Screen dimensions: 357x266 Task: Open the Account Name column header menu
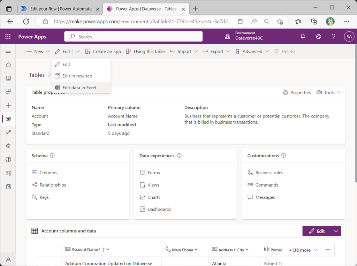[x=108, y=249]
